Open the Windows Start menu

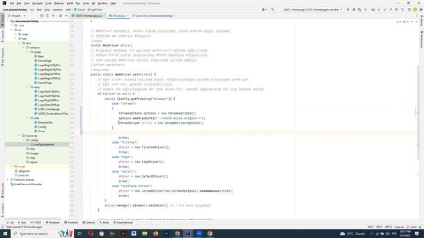click(5, 233)
